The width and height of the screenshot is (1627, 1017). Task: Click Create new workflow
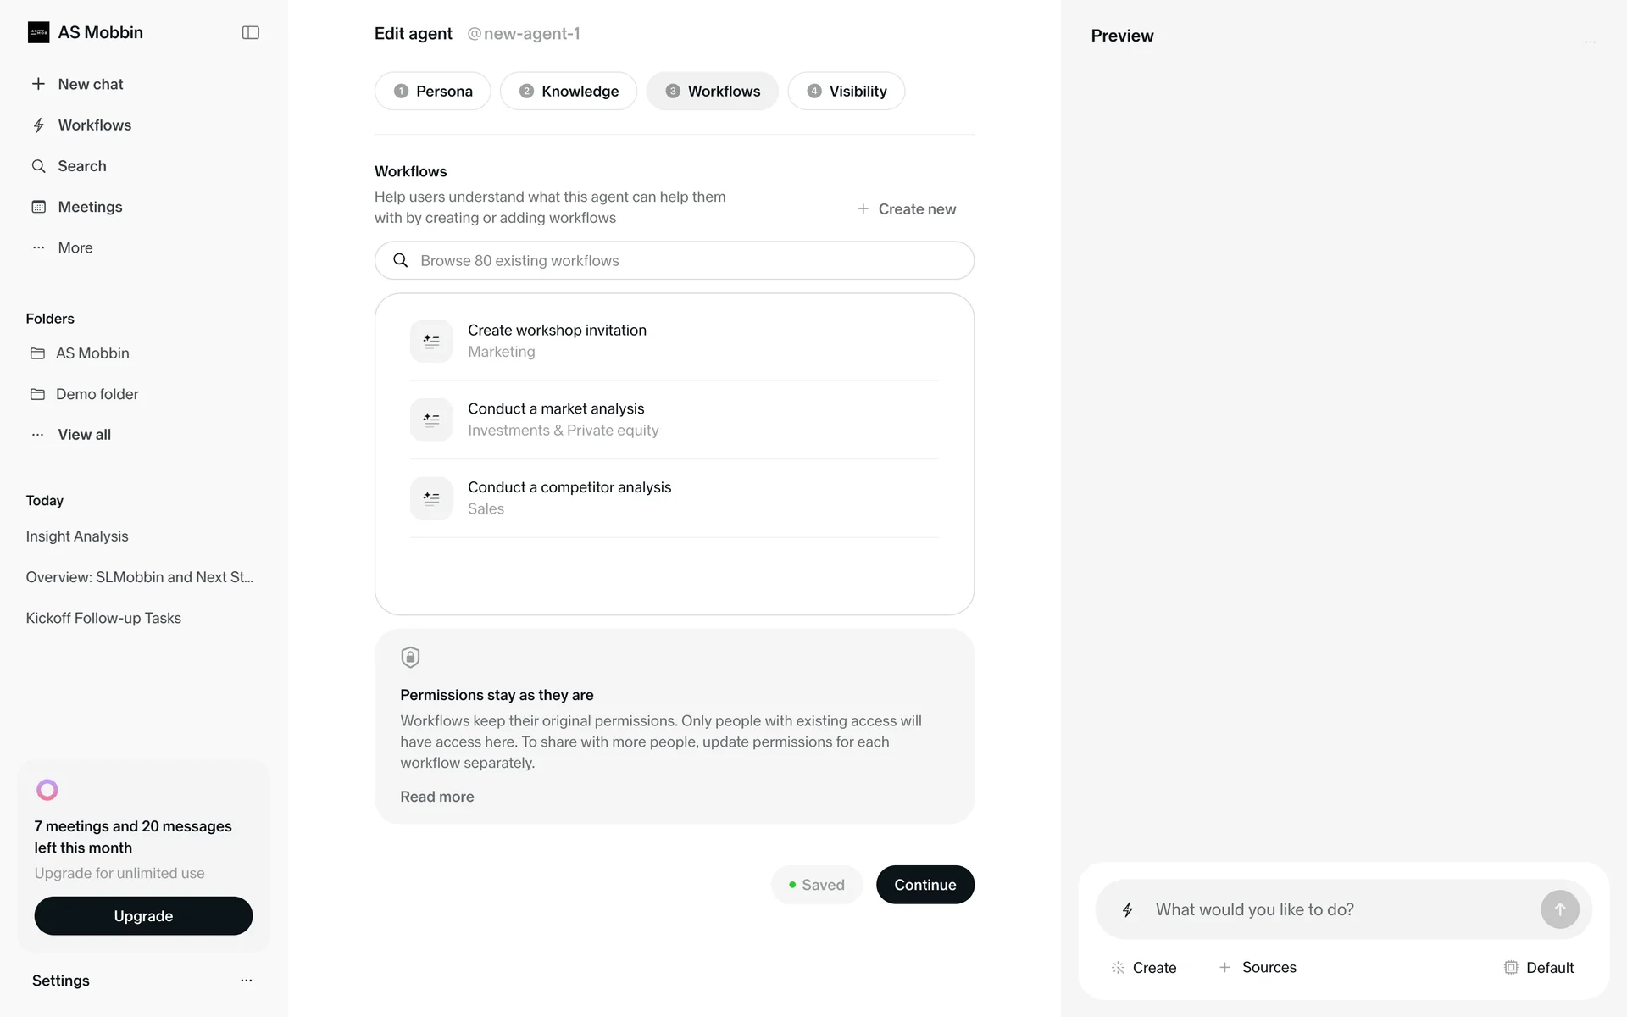pos(906,209)
